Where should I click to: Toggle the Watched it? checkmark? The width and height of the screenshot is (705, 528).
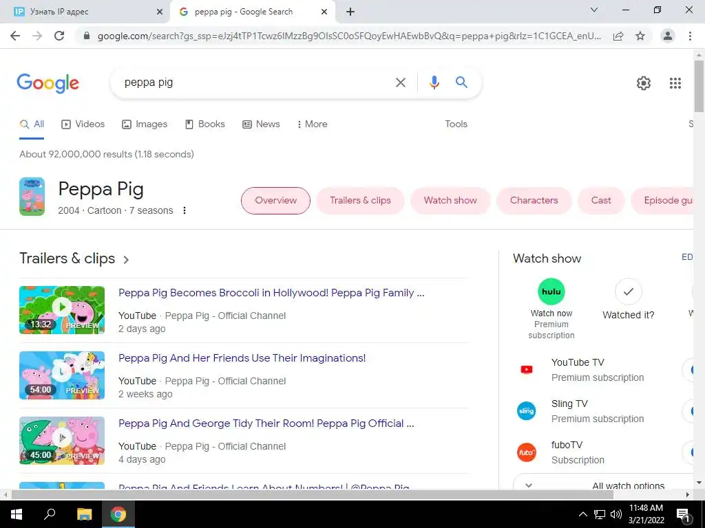[628, 291]
